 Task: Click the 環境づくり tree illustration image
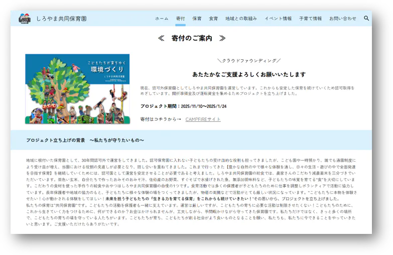pos(77,89)
